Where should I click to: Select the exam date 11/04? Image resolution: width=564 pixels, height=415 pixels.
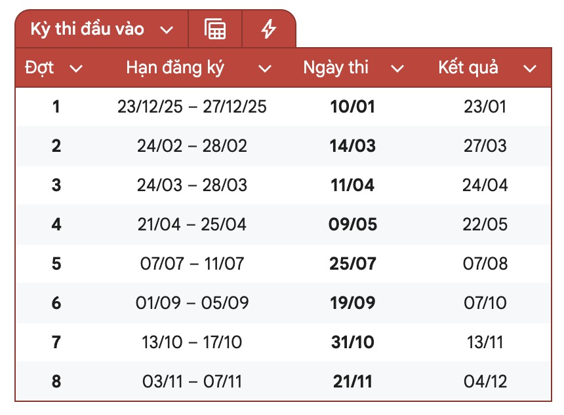[x=353, y=185]
